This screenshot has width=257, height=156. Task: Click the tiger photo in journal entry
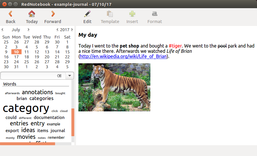coord(114,87)
